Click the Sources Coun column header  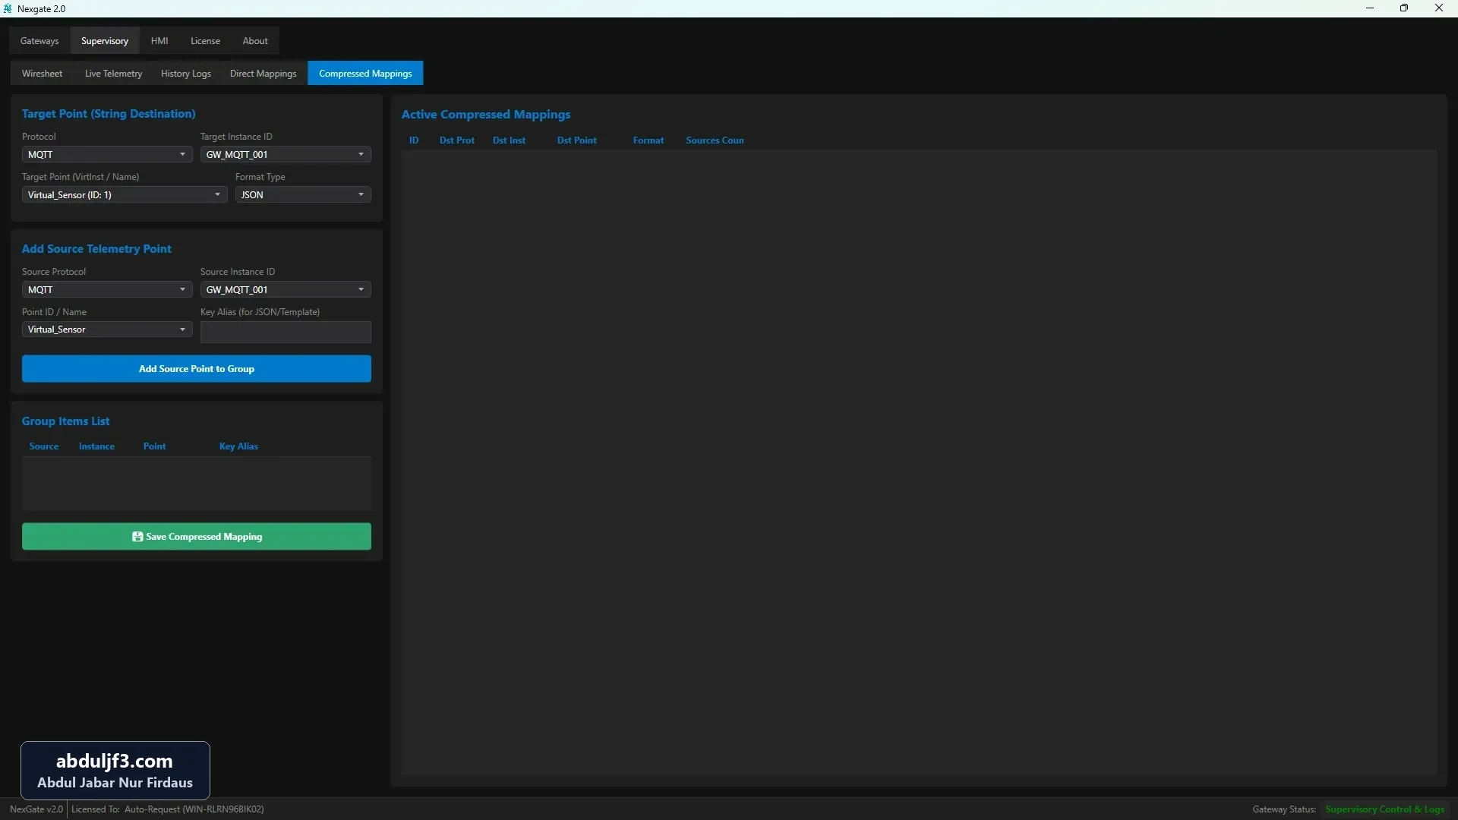(715, 140)
